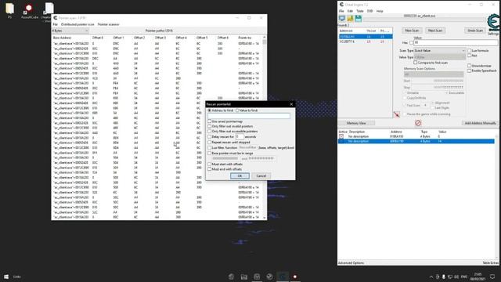501x282 pixels.
Task: Toggle Compare to first scan checkbox
Action: (x=416, y=63)
